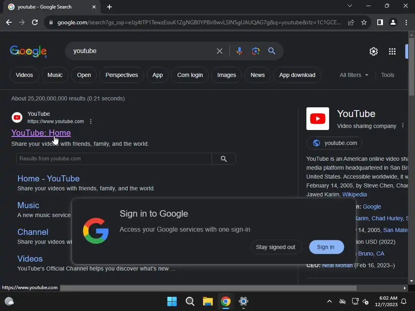Screen dimensions: 415x311
Task: Select the Music filter chip
Action: click(55, 75)
